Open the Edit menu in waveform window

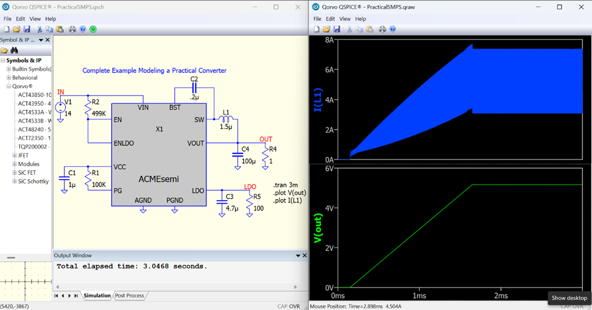[330, 19]
